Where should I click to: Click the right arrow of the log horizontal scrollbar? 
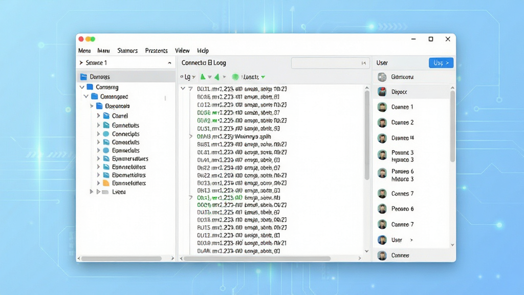(x=360, y=259)
